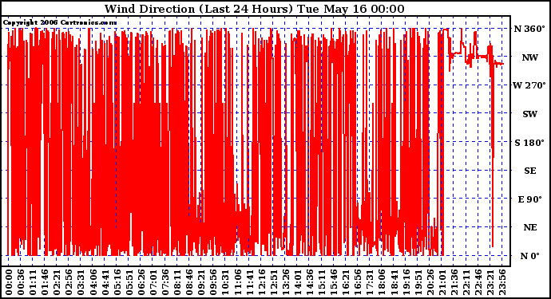The image size is (551, 299).
Task: Select the 07:01 time label
Action: point(153,282)
